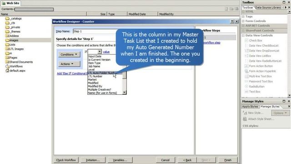The width and height of the screenshot is (291, 164).
Task: Sort by the Modified Date column header
Action: [142, 14]
